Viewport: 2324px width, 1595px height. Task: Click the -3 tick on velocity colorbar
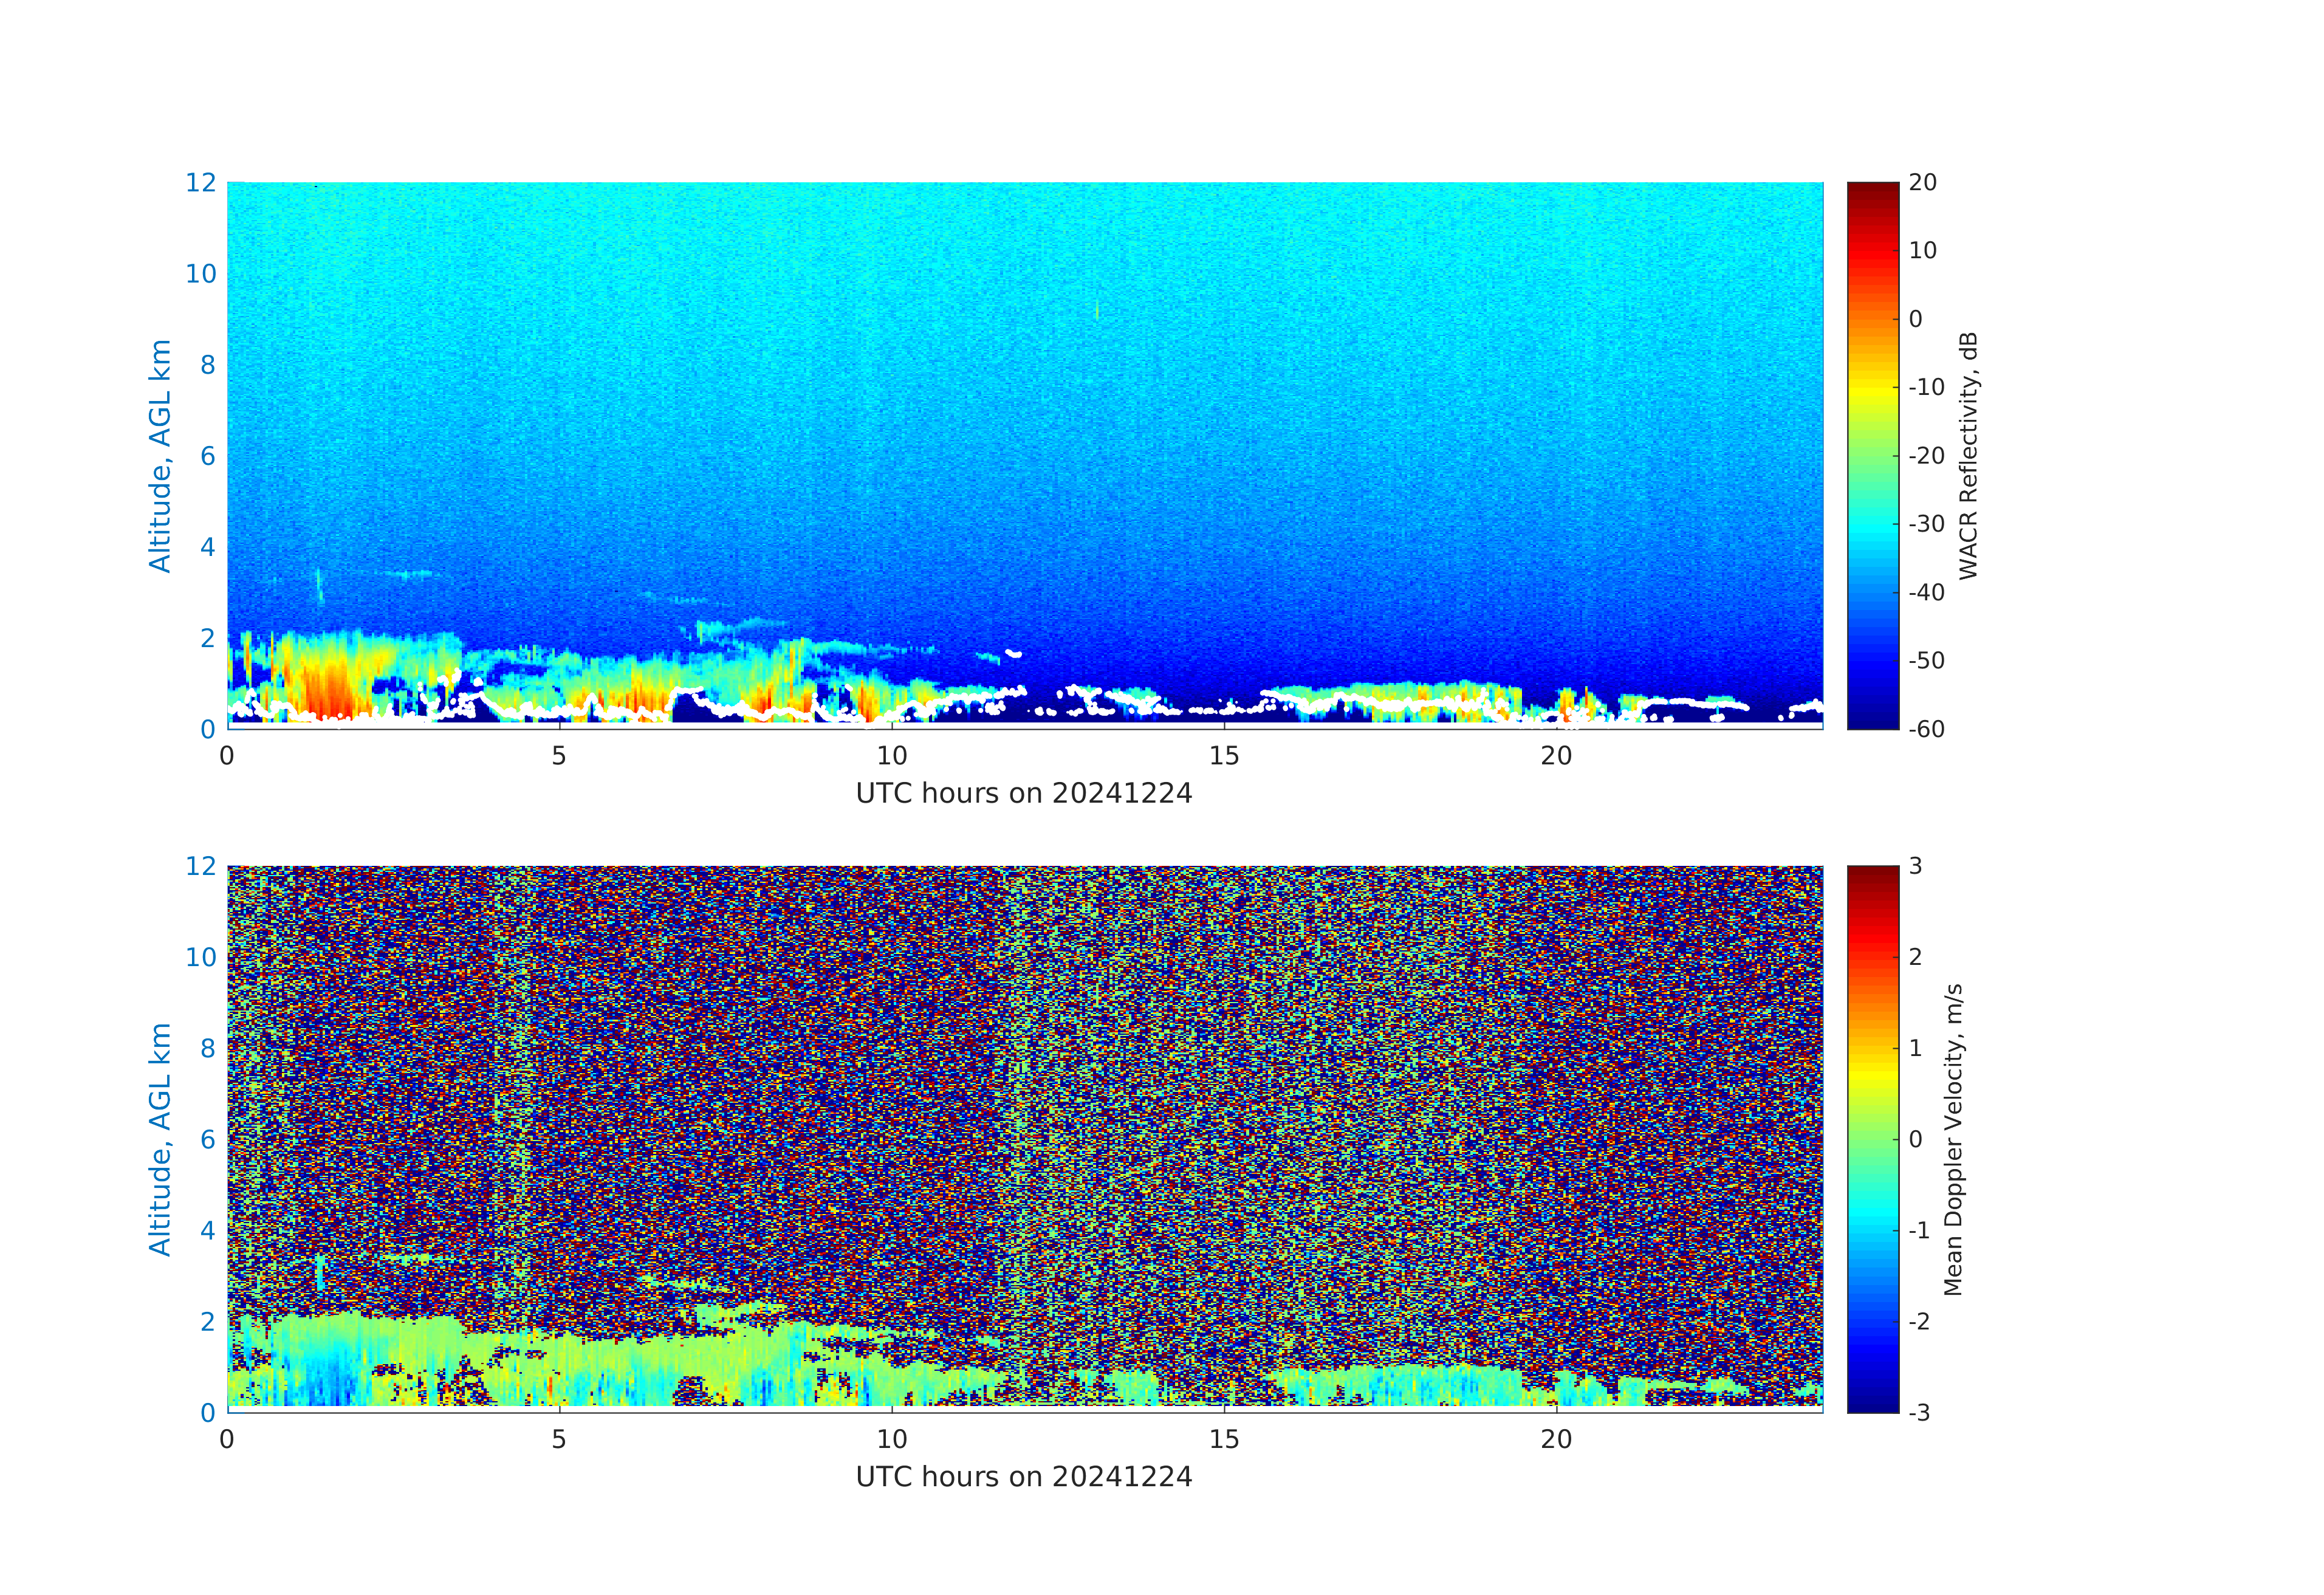point(1919,1412)
